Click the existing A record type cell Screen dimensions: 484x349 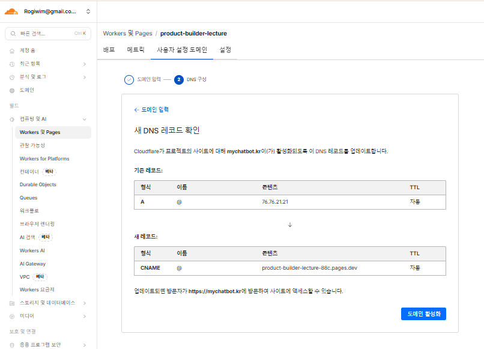tap(142, 202)
